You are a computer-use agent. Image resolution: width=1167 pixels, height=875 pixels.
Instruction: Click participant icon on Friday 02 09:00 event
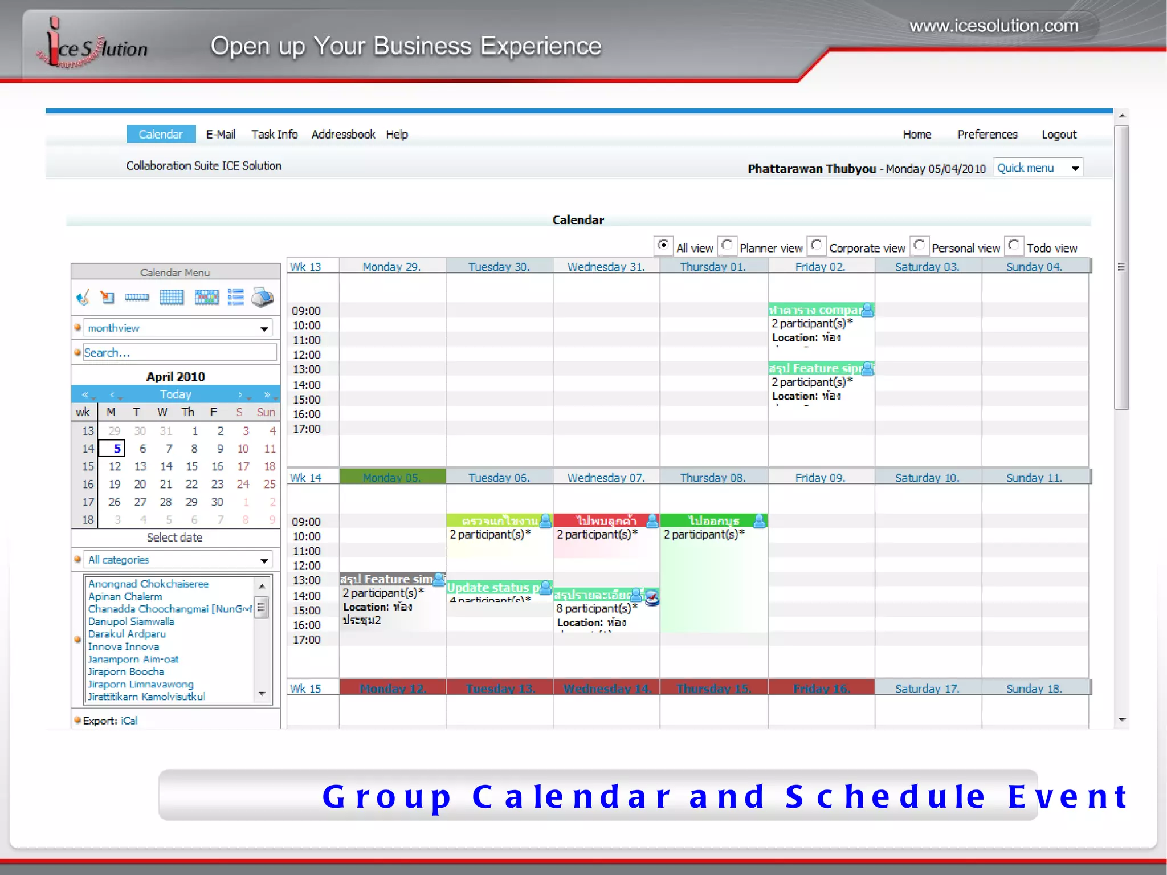[x=867, y=310]
